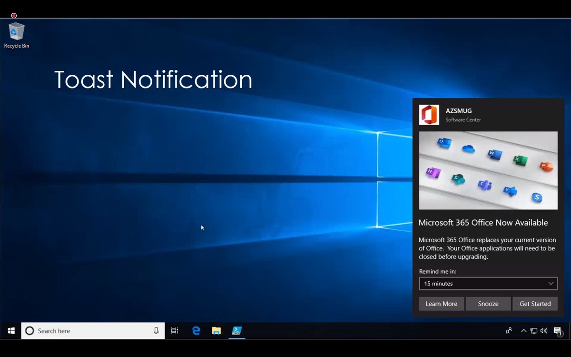This screenshot has width=571, height=357.
Task: Click the Office apps hero image
Action: (488, 170)
